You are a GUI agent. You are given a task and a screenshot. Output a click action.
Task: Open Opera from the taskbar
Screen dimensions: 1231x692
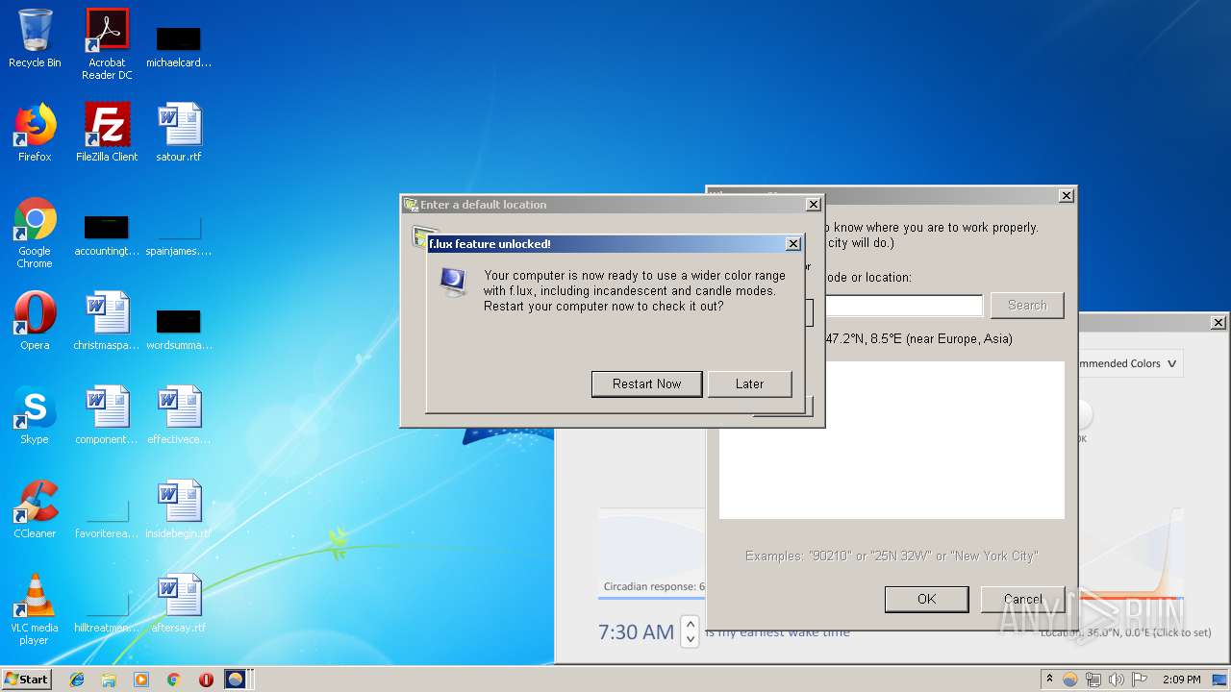(x=206, y=680)
